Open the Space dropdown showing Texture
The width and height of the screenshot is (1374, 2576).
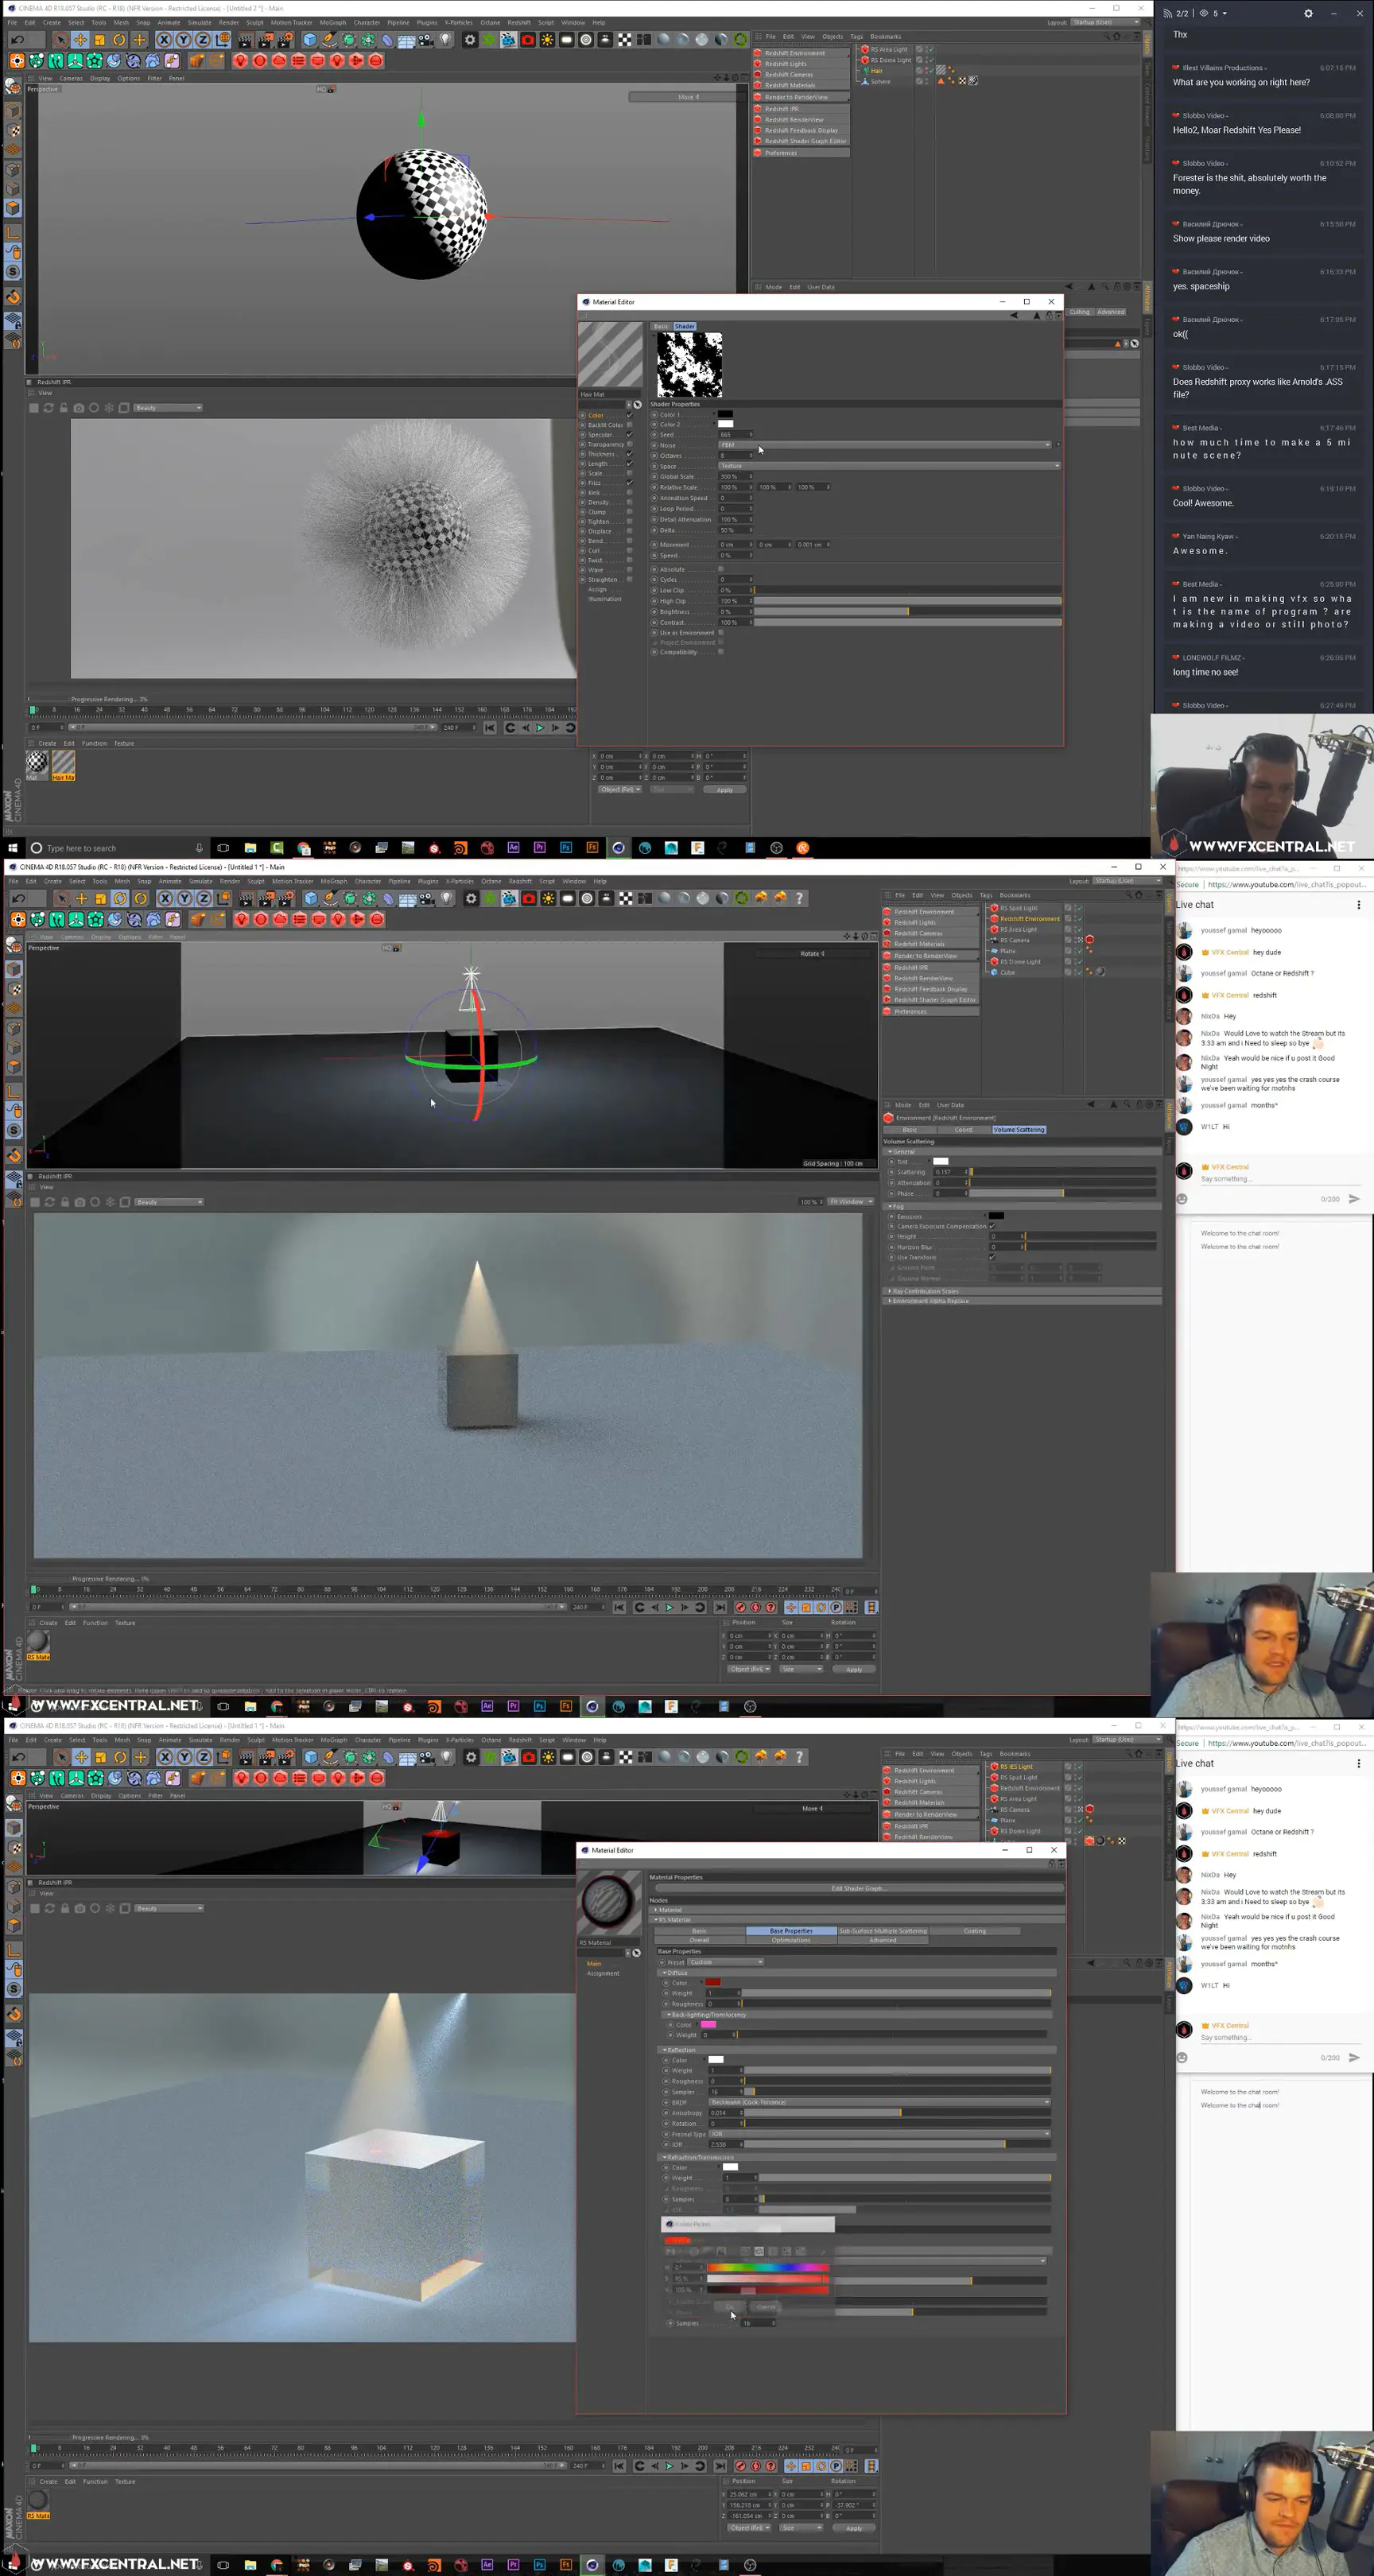tap(889, 466)
